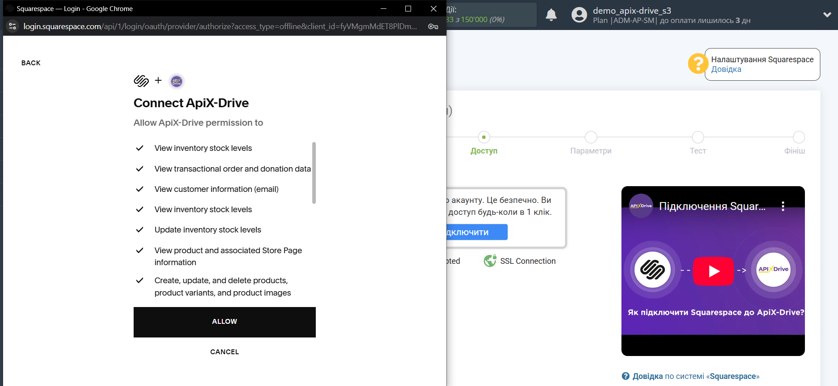Screen dimensions: 838x386
Task: Click the SSL Connection shield icon
Action: pyautogui.click(x=490, y=261)
